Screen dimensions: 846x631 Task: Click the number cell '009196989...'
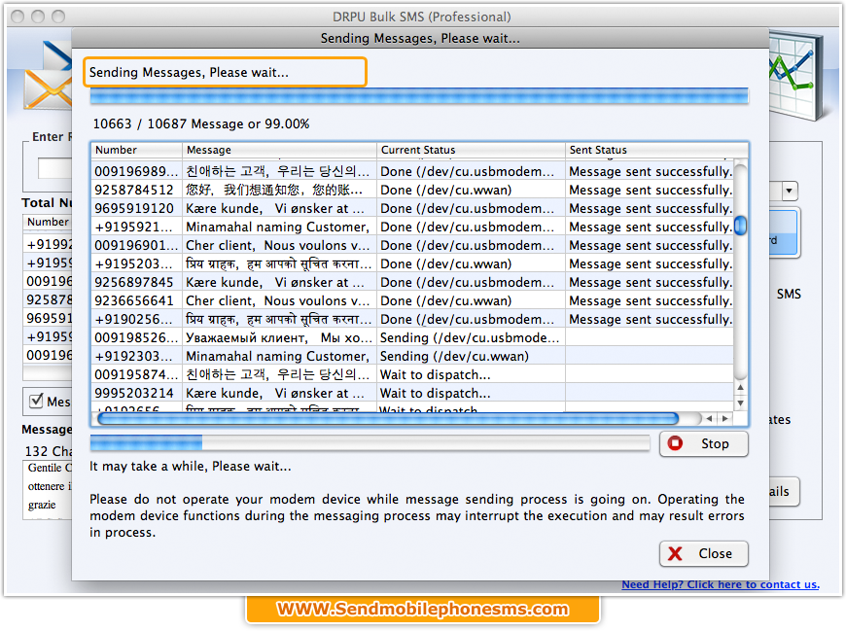(x=136, y=171)
